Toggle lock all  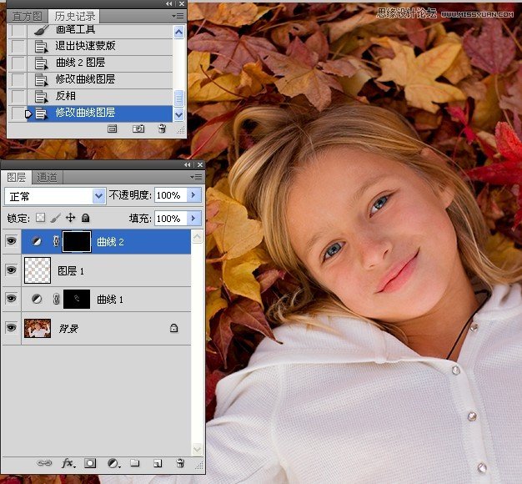86,218
